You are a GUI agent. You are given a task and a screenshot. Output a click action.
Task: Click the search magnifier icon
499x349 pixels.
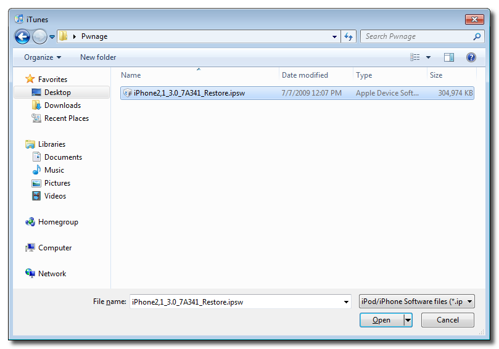click(477, 36)
